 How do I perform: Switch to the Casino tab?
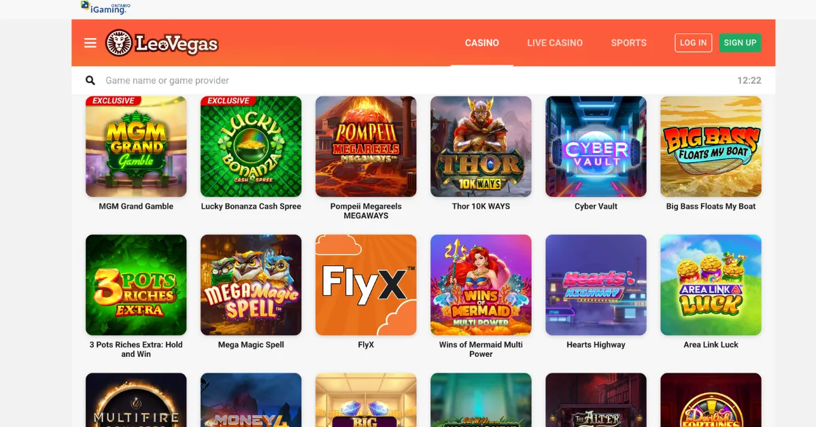pyautogui.click(x=482, y=43)
